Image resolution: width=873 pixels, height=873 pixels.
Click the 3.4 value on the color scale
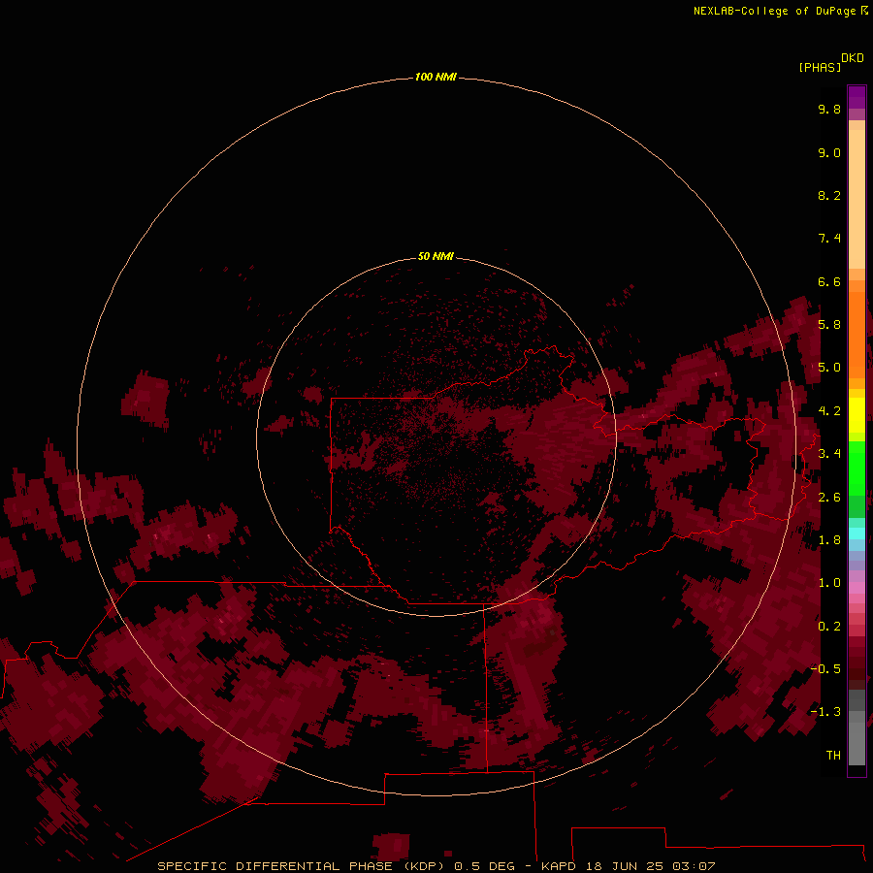829,454
